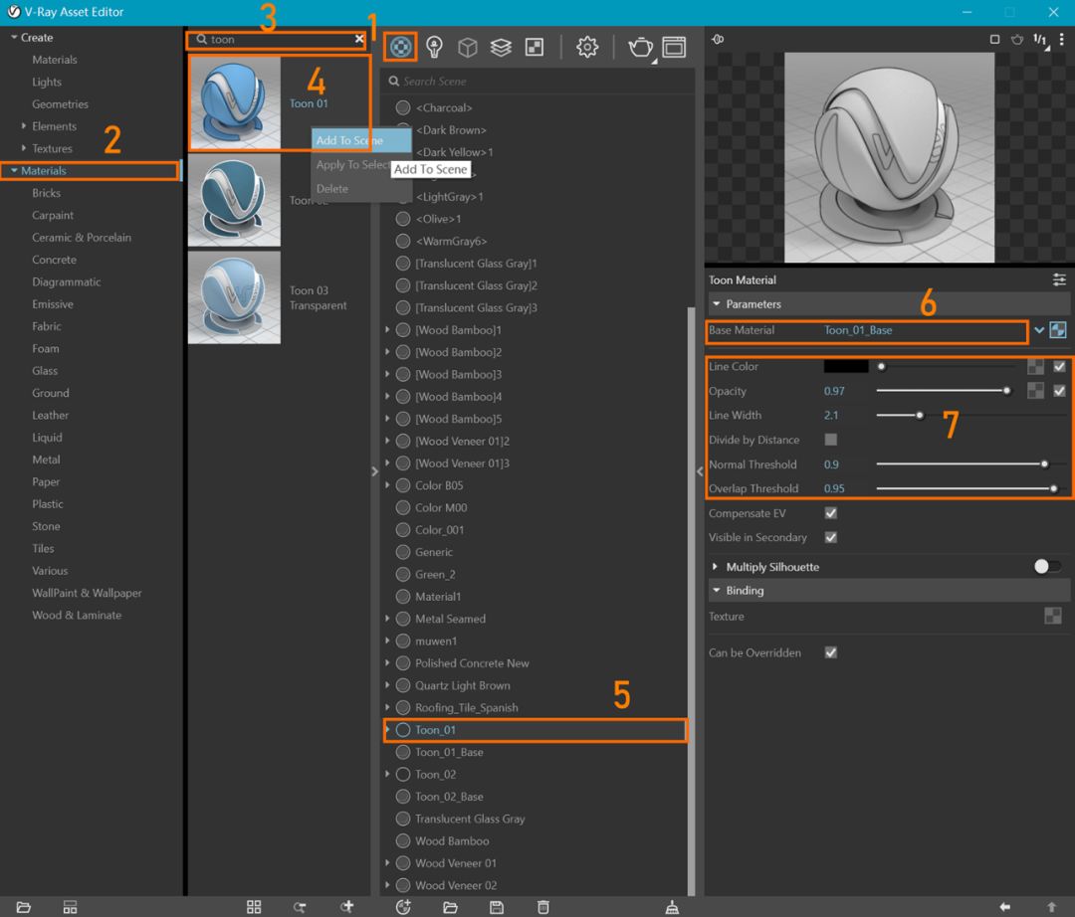Open the black Line Color swatch

coord(846,366)
